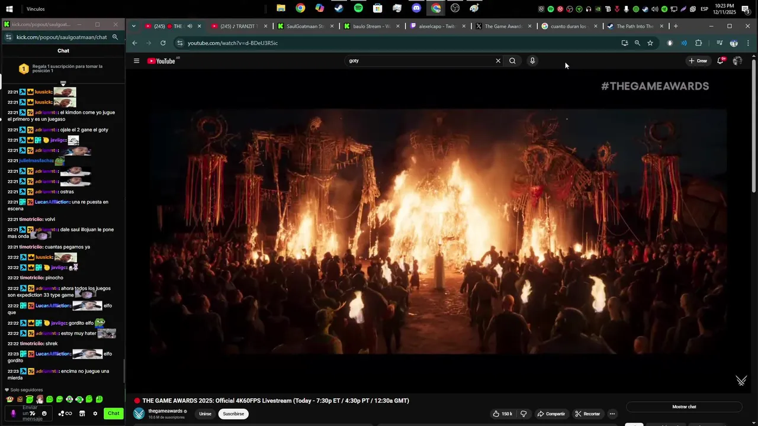Close the cuanto duran los tab
This screenshot has width=758, height=426.
coord(596,26)
